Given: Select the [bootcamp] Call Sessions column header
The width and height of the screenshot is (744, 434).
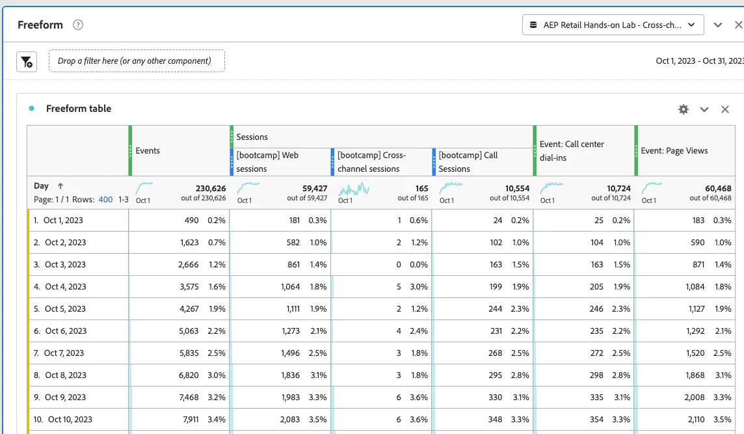Looking at the screenshot, I should point(482,162).
